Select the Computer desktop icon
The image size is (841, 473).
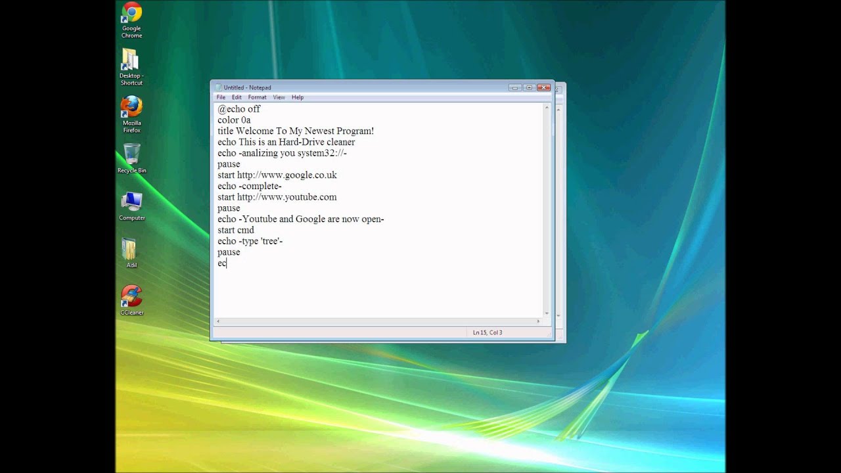point(131,206)
